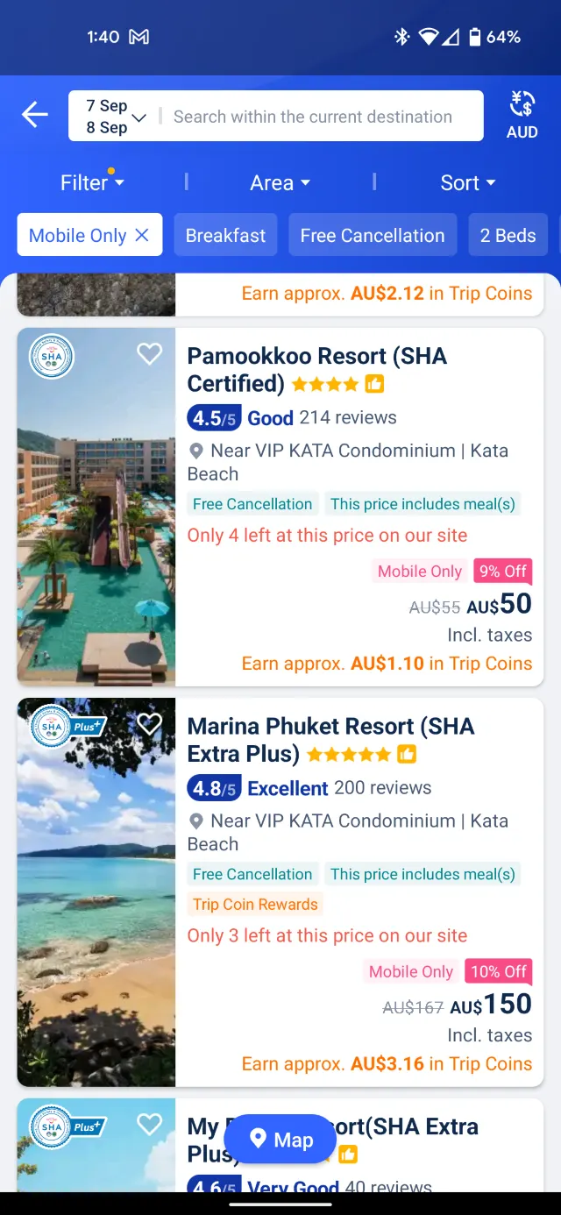Open the Map view button
Viewport: 561px width, 1215px height.
(280, 1140)
